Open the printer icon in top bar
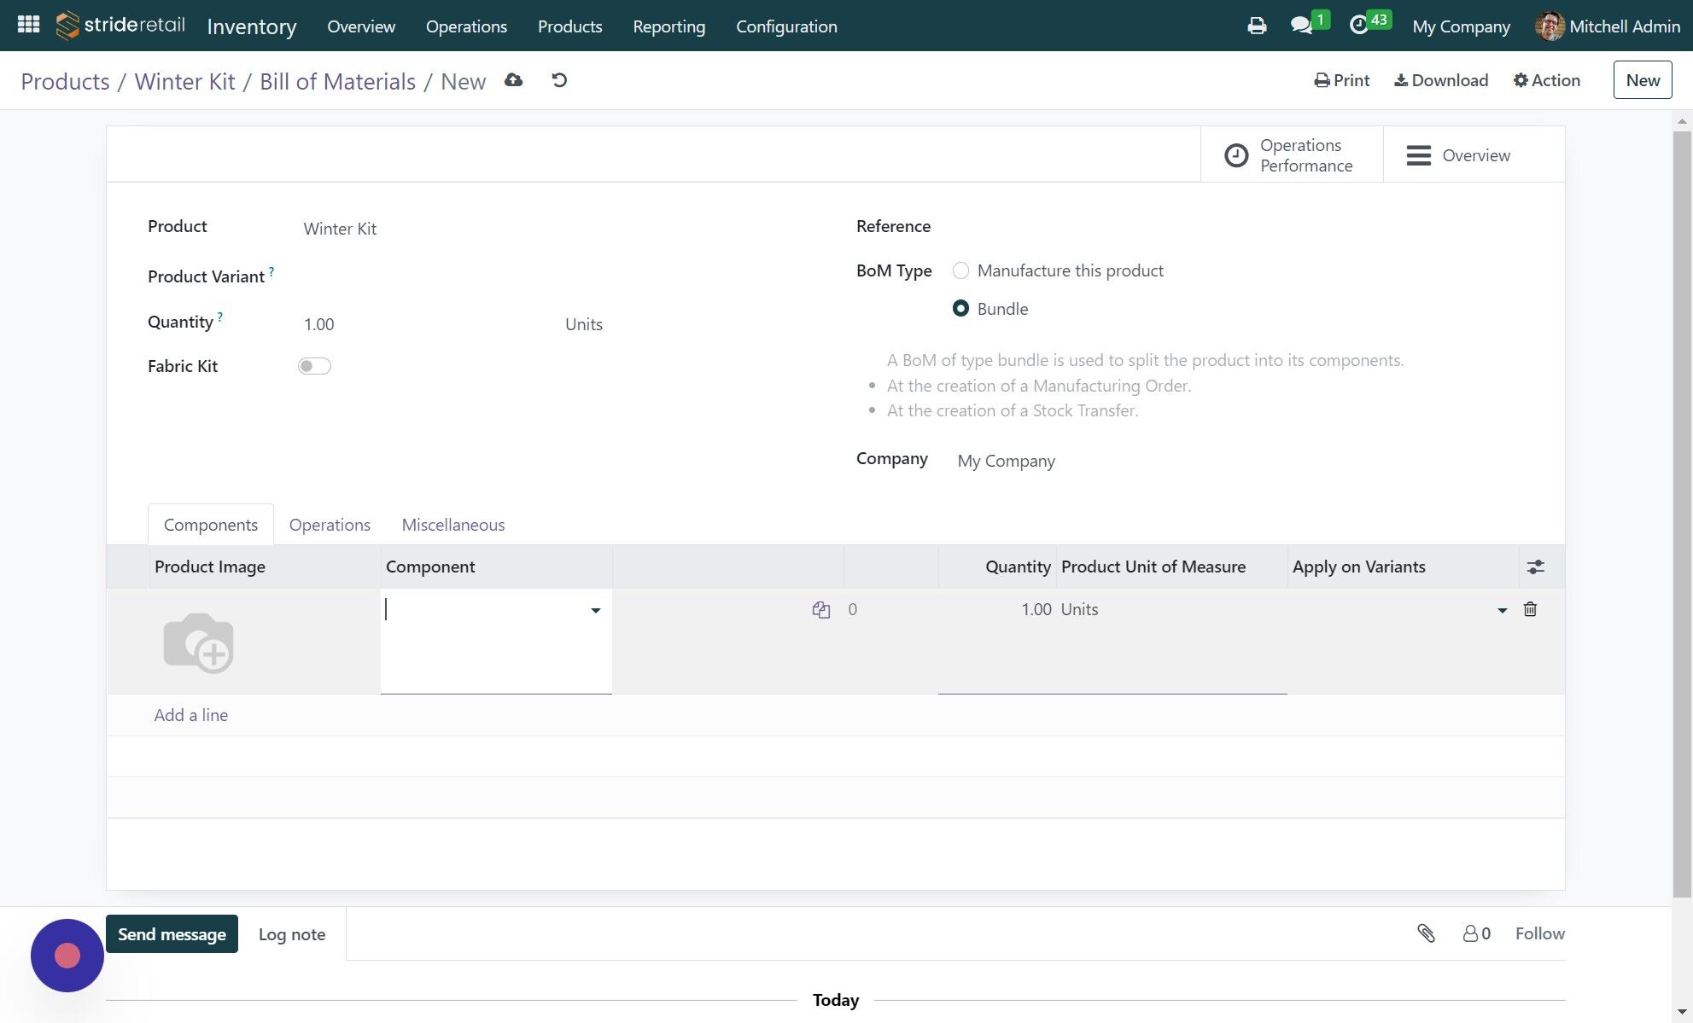1693x1023 pixels. [1257, 26]
